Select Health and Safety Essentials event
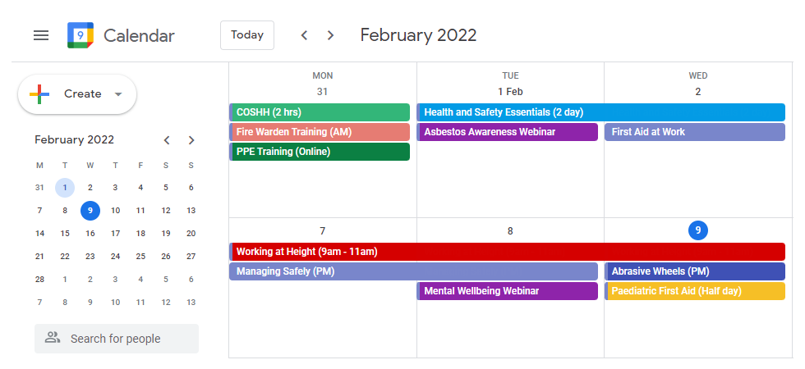The image size is (805, 369). pyautogui.click(x=600, y=112)
